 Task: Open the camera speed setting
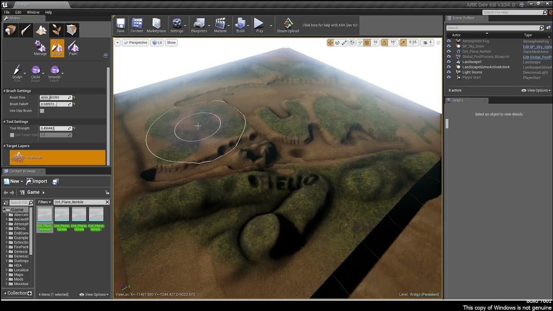427,42
